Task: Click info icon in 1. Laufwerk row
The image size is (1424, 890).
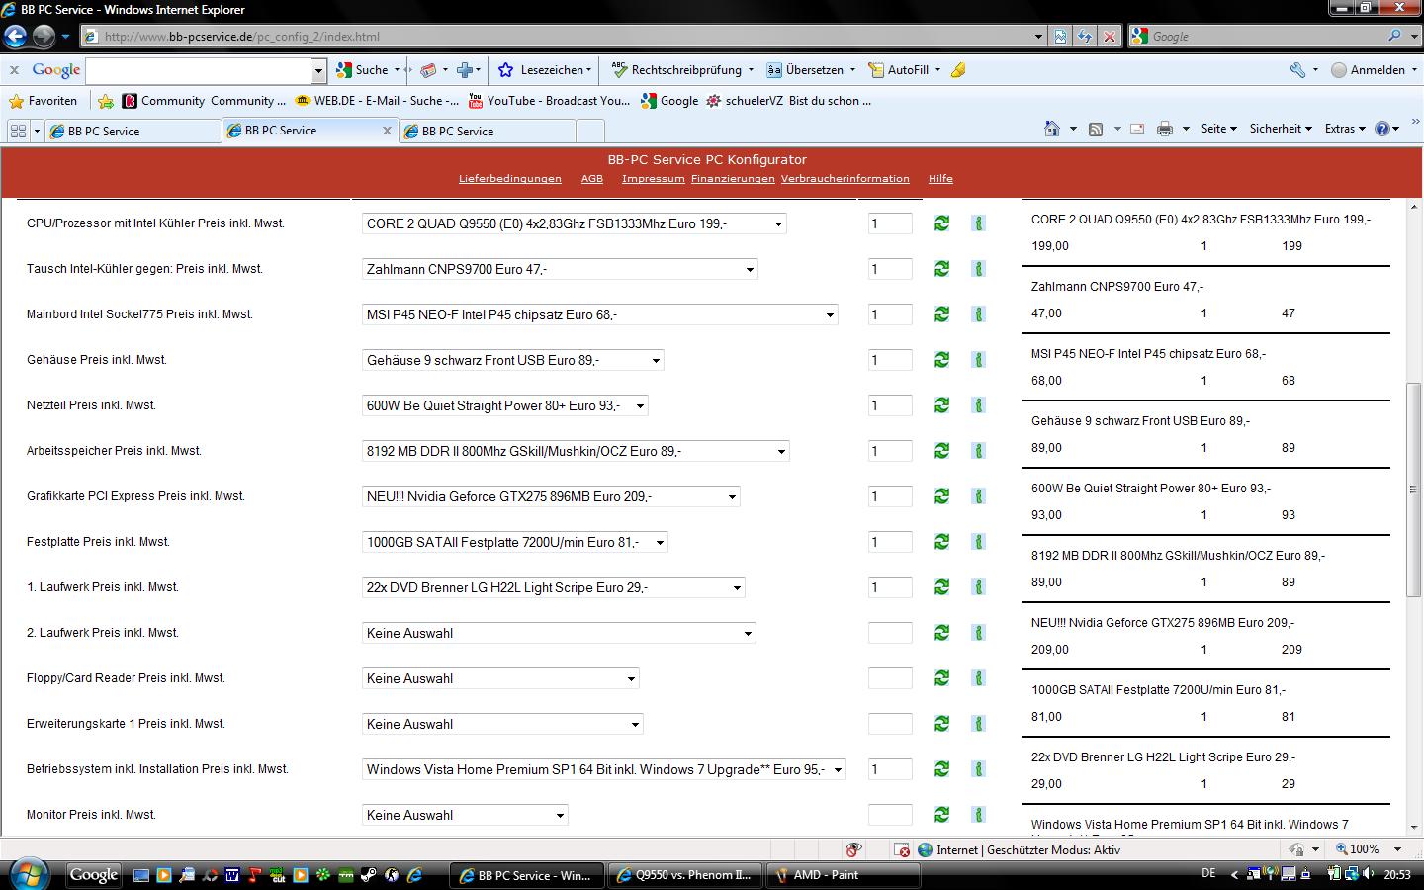Action: point(978,587)
